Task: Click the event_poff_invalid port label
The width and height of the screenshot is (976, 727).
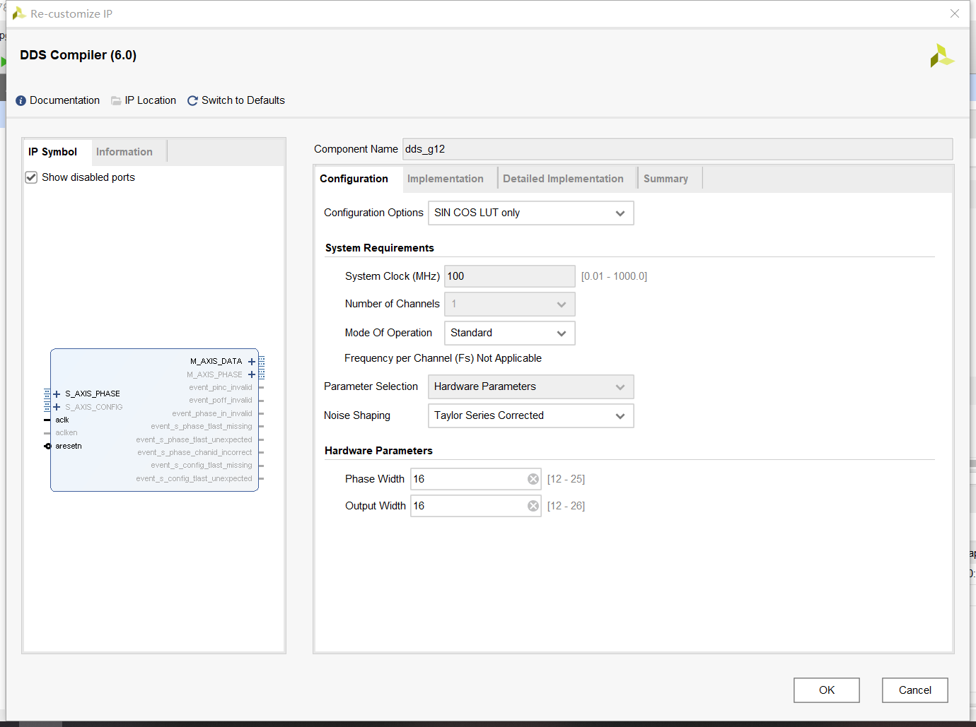Action: point(221,400)
